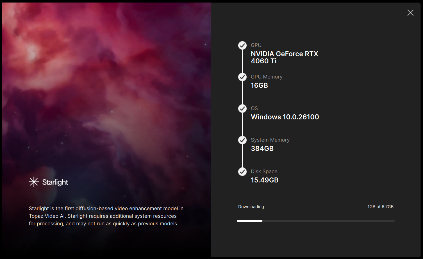Click the GPU requirement checkmark icon
The height and width of the screenshot is (259, 423).
point(242,45)
